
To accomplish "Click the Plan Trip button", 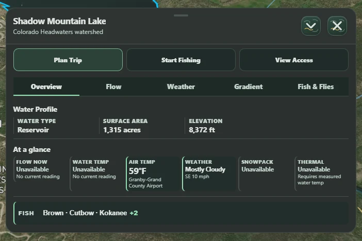I will pyautogui.click(x=68, y=60).
